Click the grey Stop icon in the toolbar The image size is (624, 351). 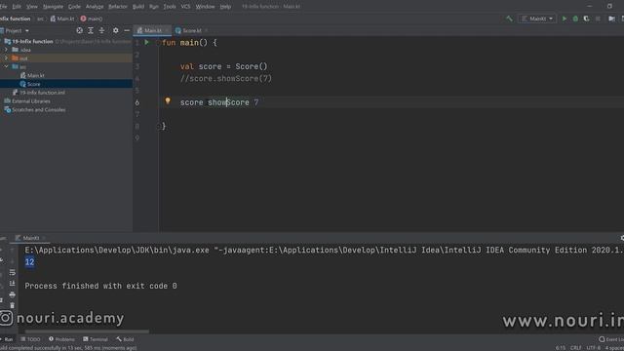(x=598, y=19)
